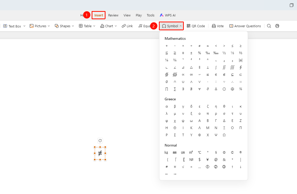Insert the right arrow symbol
The image size is (297, 194).
coord(175,174)
